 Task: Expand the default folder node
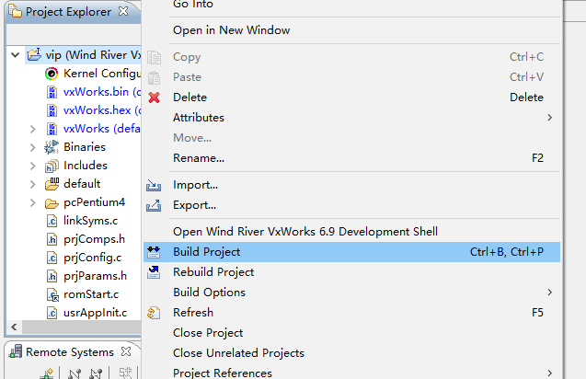pos(33,184)
